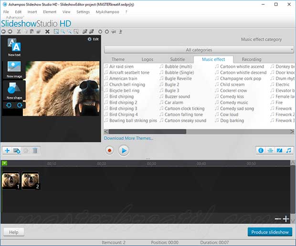
Task: Switch to the Subtitle tab
Action: click(x=178, y=59)
